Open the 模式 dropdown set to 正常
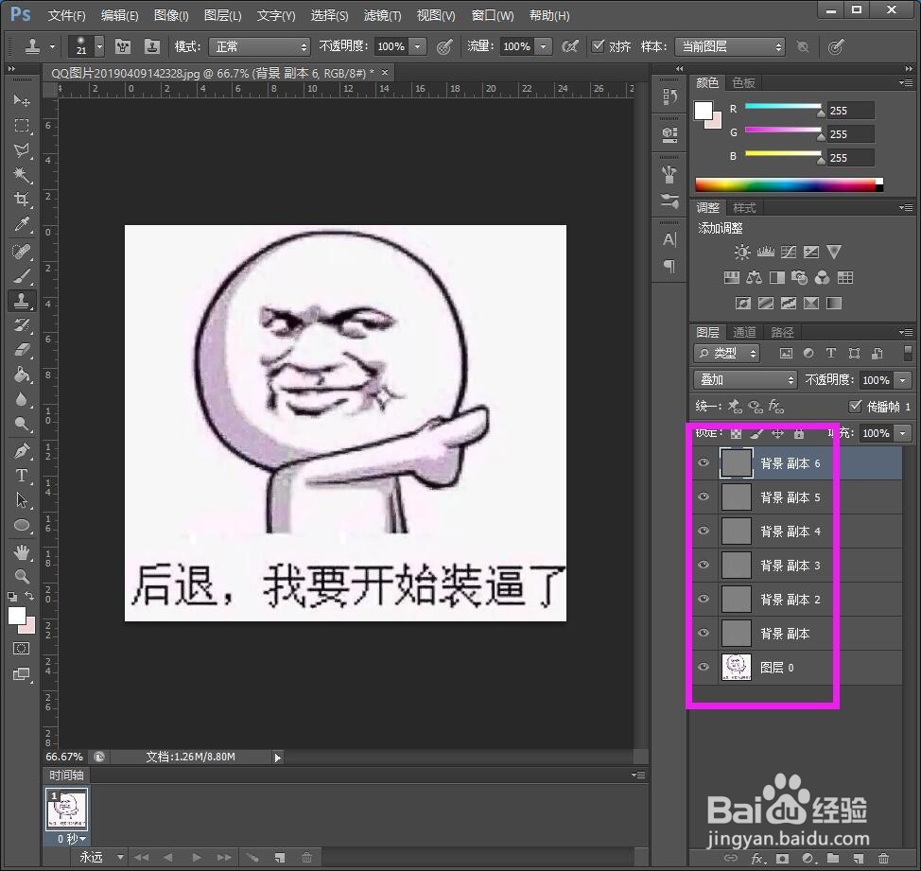This screenshot has width=921, height=871. click(260, 45)
